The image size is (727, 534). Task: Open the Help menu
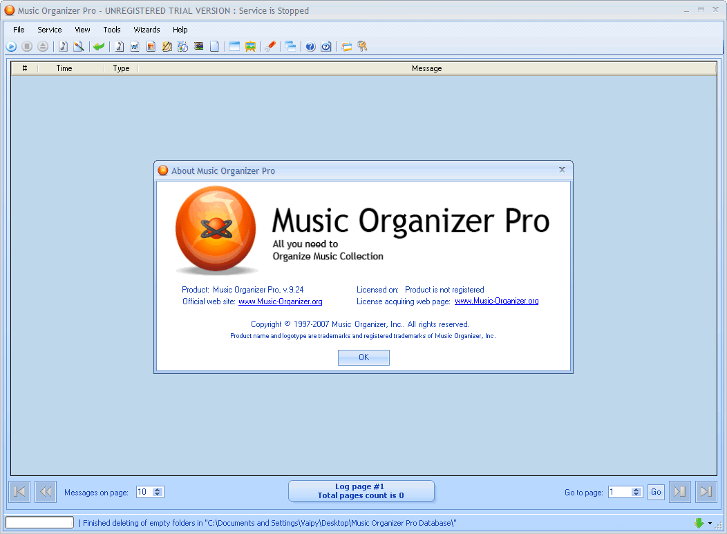pyautogui.click(x=180, y=30)
